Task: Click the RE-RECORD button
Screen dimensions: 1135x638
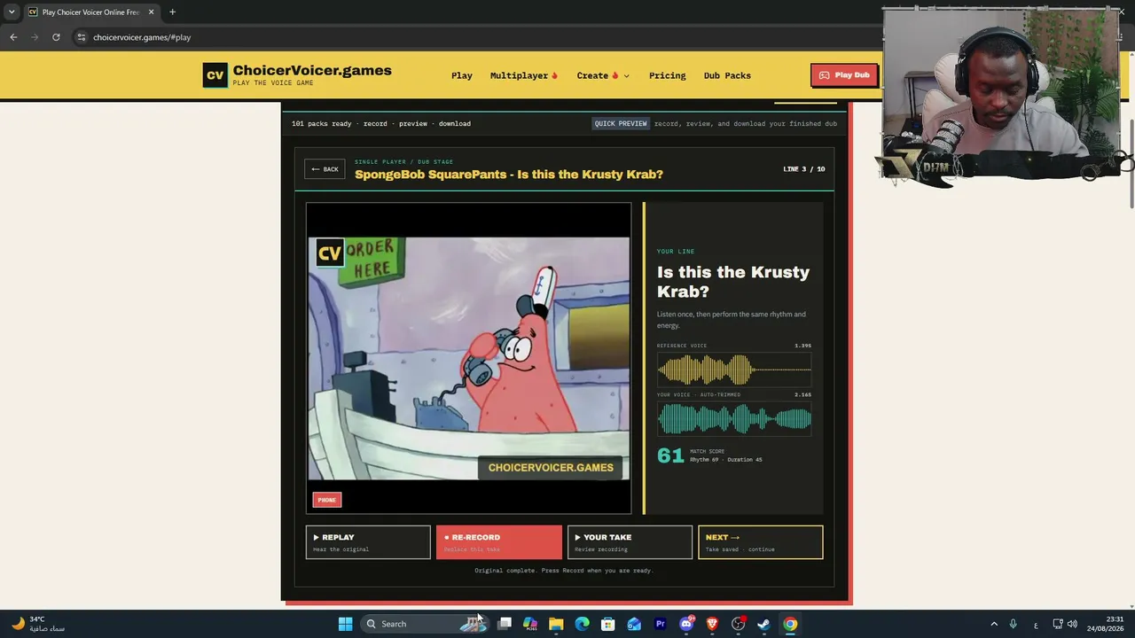Action: click(498, 542)
